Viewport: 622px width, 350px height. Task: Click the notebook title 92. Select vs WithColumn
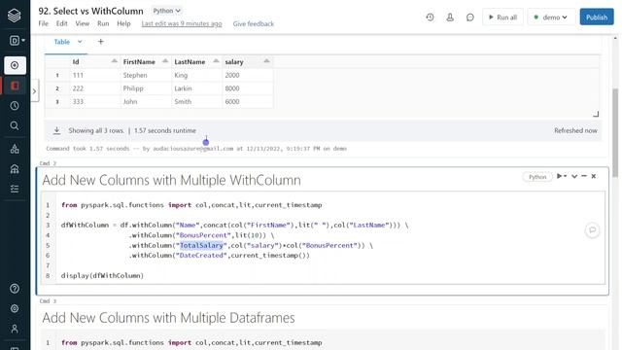90,11
